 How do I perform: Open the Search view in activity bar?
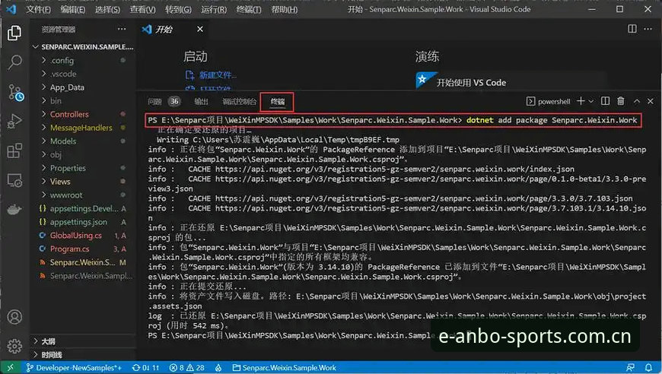pyautogui.click(x=14, y=62)
